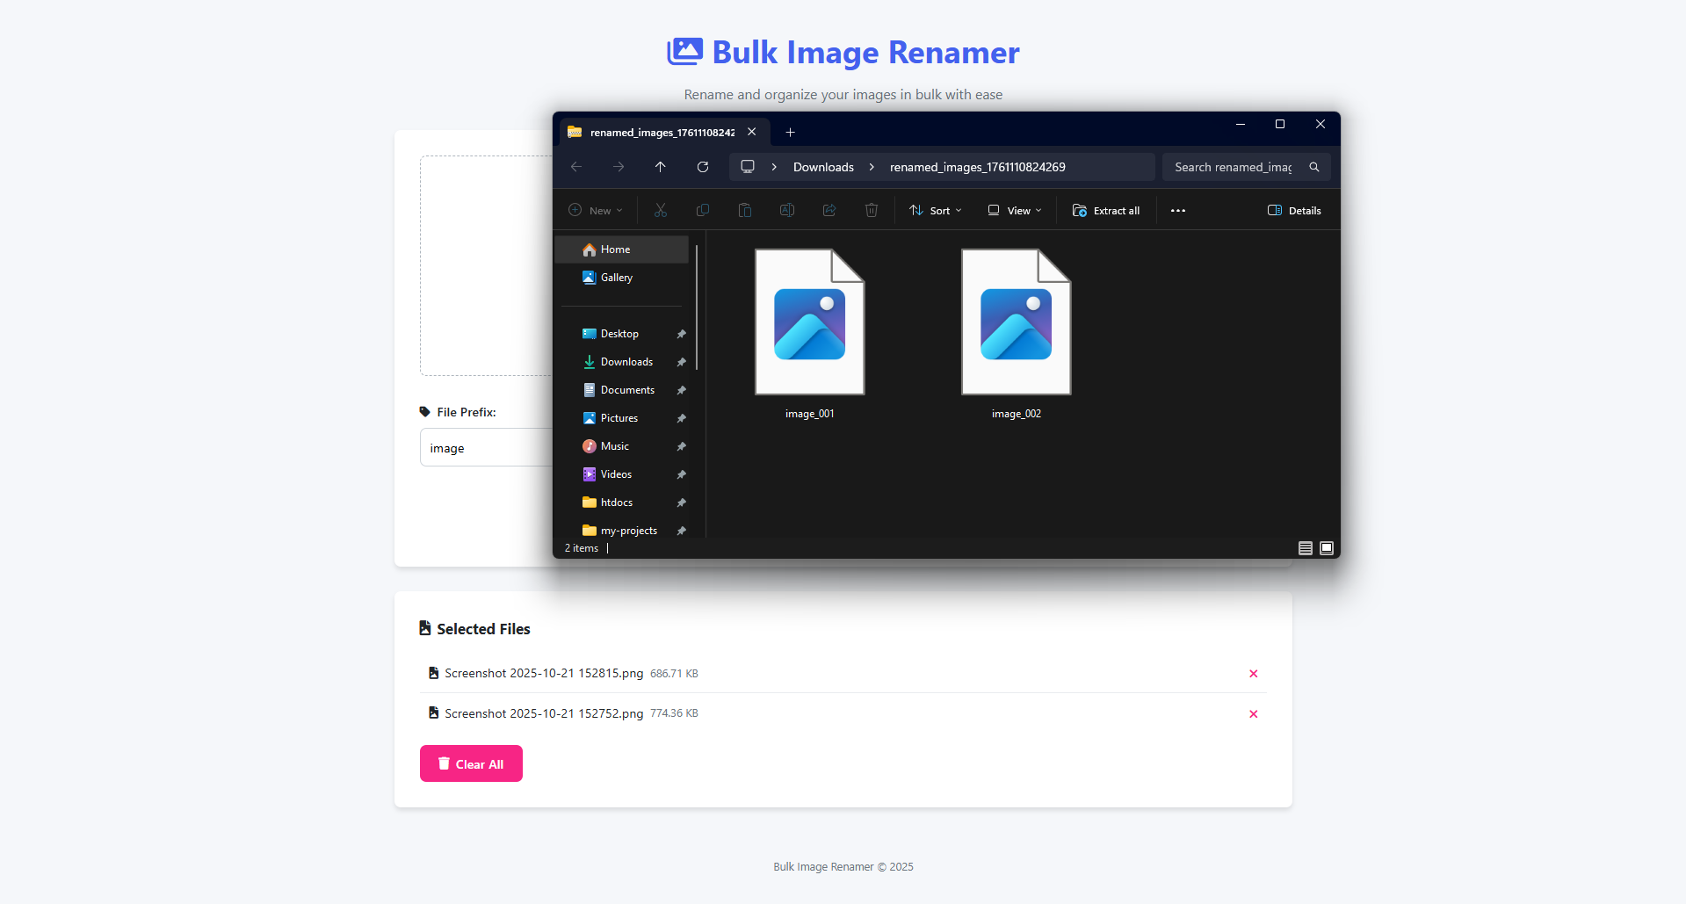Toggle the Details pane
The width and height of the screenshot is (1686, 904).
click(x=1294, y=211)
